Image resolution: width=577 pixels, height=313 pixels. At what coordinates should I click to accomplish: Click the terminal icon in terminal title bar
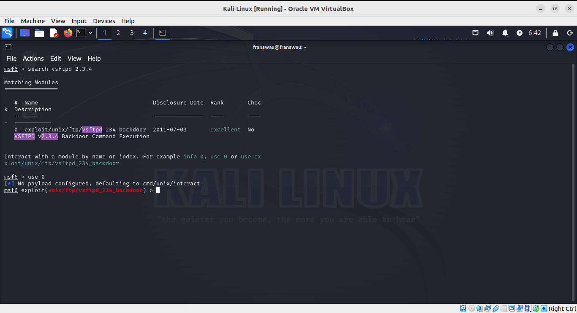coord(8,47)
